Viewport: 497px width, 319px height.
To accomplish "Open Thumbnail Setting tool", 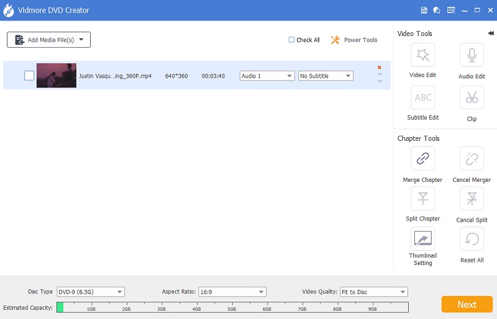I will 422,239.
